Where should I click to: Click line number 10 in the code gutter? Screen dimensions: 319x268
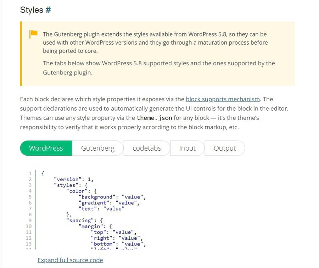pyautogui.click(x=29, y=226)
